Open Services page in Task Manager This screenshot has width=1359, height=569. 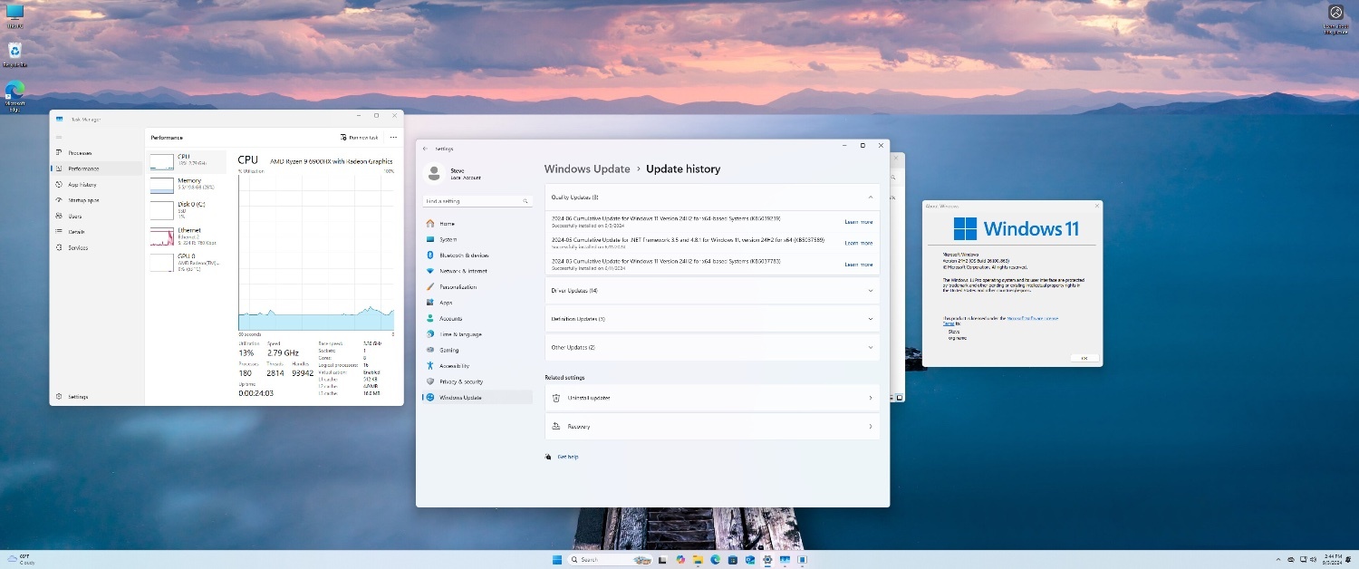click(x=78, y=247)
